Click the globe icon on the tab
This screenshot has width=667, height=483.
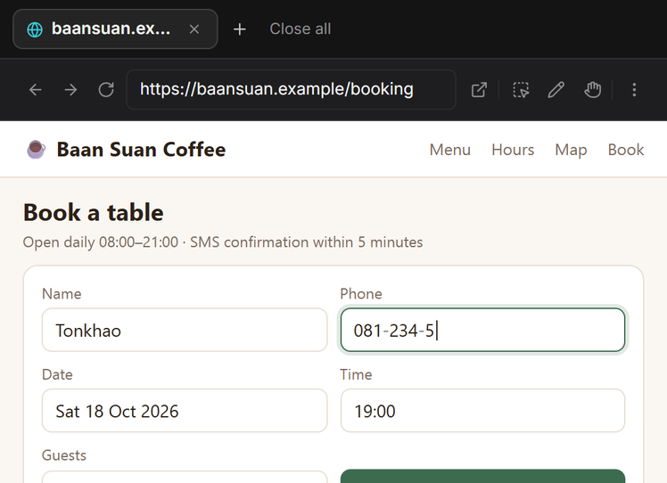[x=35, y=29]
